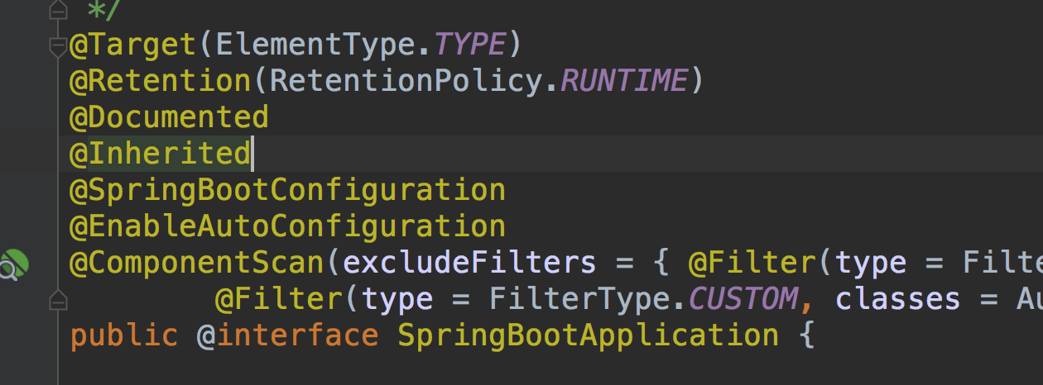Click the excludeFilters attribute name
This screenshot has height=385, width=1043.
tap(469, 263)
